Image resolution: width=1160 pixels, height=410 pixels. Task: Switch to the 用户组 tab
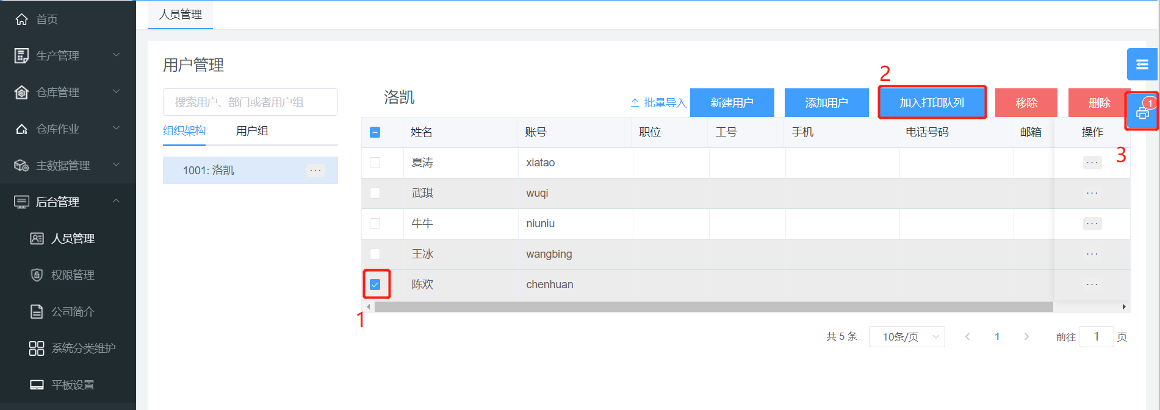coord(252,131)
